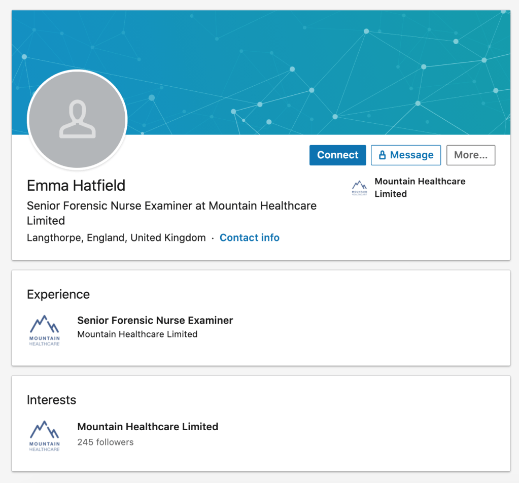Click the Mountain Healthcare logo beside the Connect buttons
The image size is (519, 483).
(x=359, y=188)
